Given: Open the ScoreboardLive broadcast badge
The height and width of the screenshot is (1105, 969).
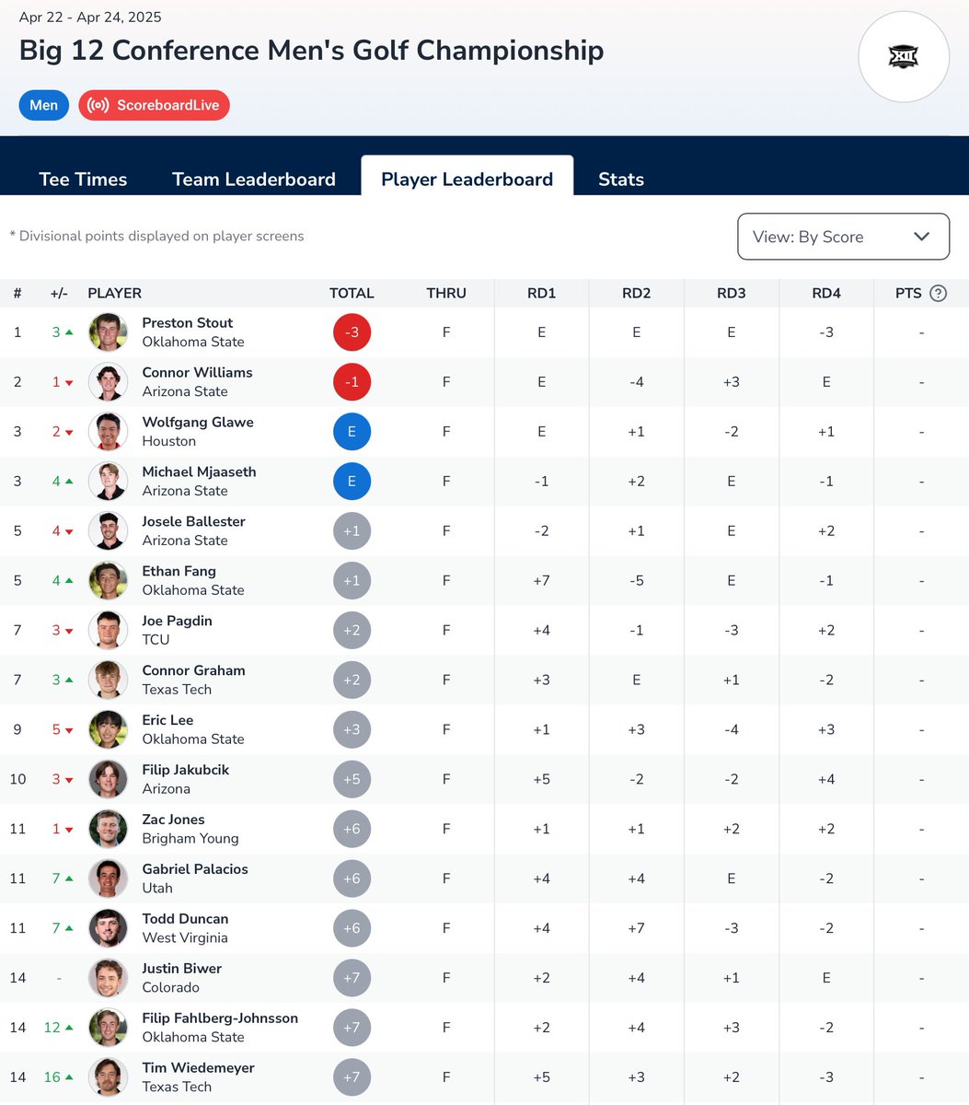Looking at the screenshot, I should tap(154, 105).
